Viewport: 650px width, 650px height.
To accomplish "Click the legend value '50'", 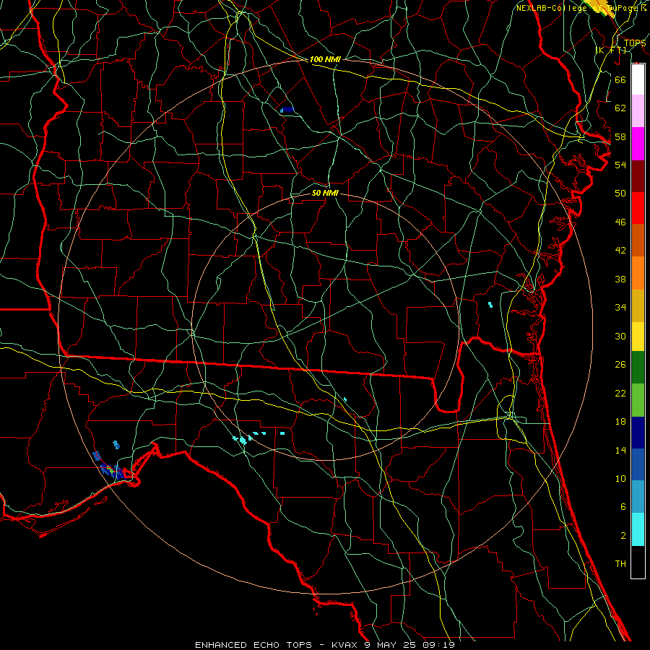I will click(x=620, y=193).
